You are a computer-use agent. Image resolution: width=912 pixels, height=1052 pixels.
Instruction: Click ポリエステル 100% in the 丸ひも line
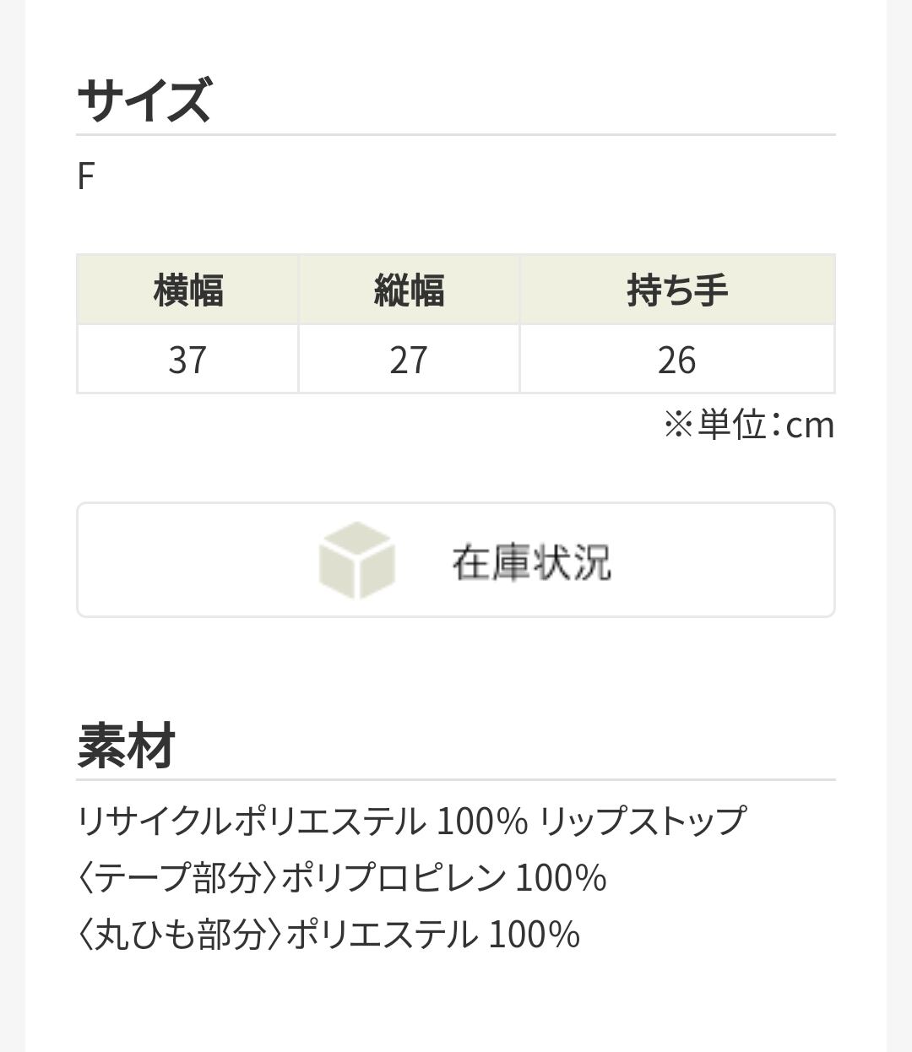tap(433, 935)
